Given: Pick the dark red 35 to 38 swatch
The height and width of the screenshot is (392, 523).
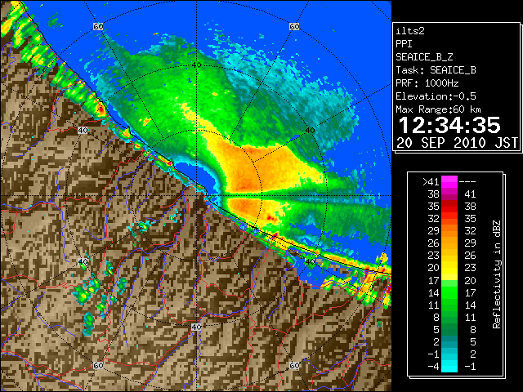Looking at the screenshot, I should [x=449, y=207].
